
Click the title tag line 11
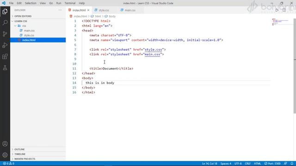pos(111,69)
